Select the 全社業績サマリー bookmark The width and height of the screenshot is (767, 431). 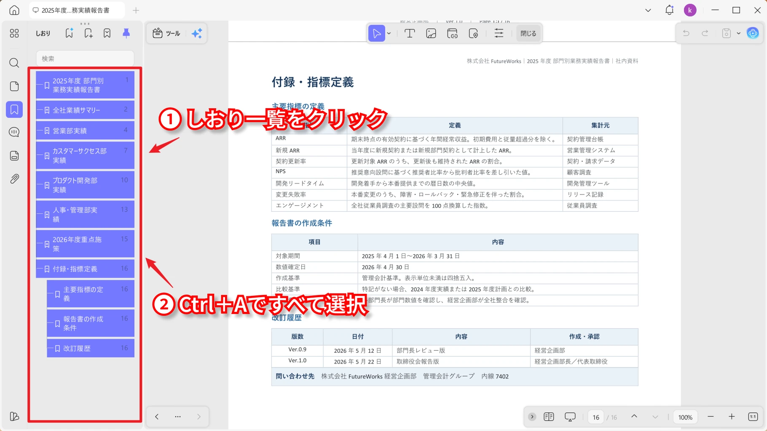tap(85, 110)
